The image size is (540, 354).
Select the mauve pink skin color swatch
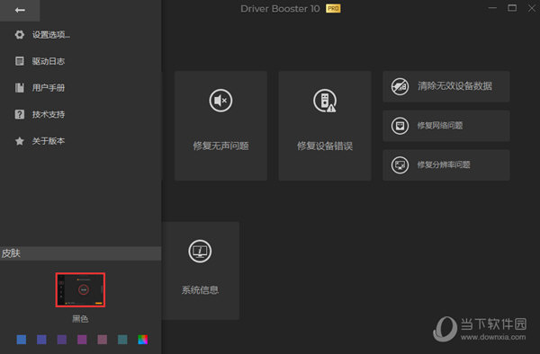click(103, 340)
